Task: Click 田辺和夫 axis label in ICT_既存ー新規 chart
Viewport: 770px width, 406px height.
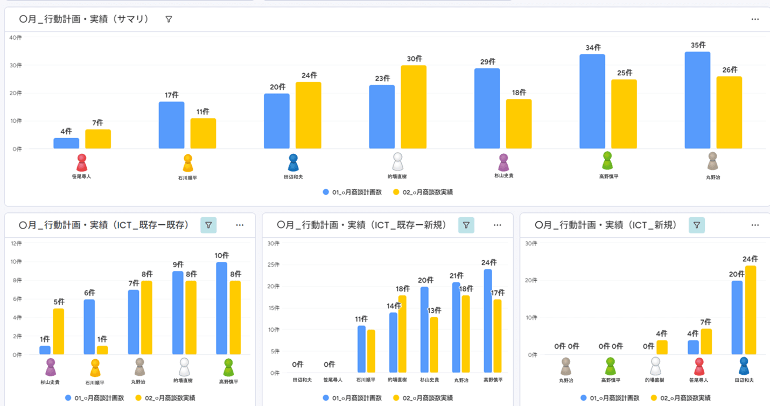Action: 302,380
